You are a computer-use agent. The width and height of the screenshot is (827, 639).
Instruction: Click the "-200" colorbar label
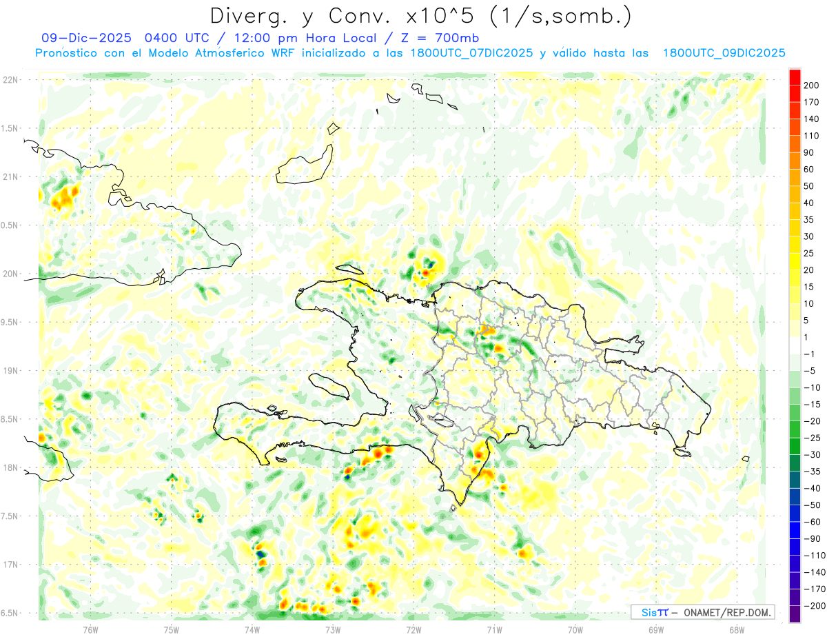click(814, 605)
